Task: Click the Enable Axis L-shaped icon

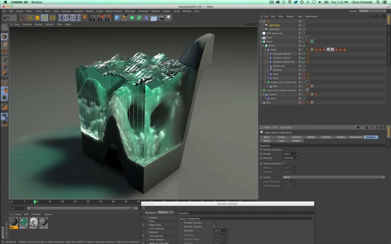Action: [4, 83]
